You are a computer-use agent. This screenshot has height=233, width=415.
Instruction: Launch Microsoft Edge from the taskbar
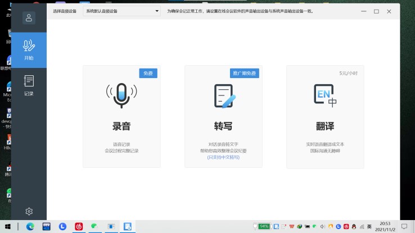(30, 226)
